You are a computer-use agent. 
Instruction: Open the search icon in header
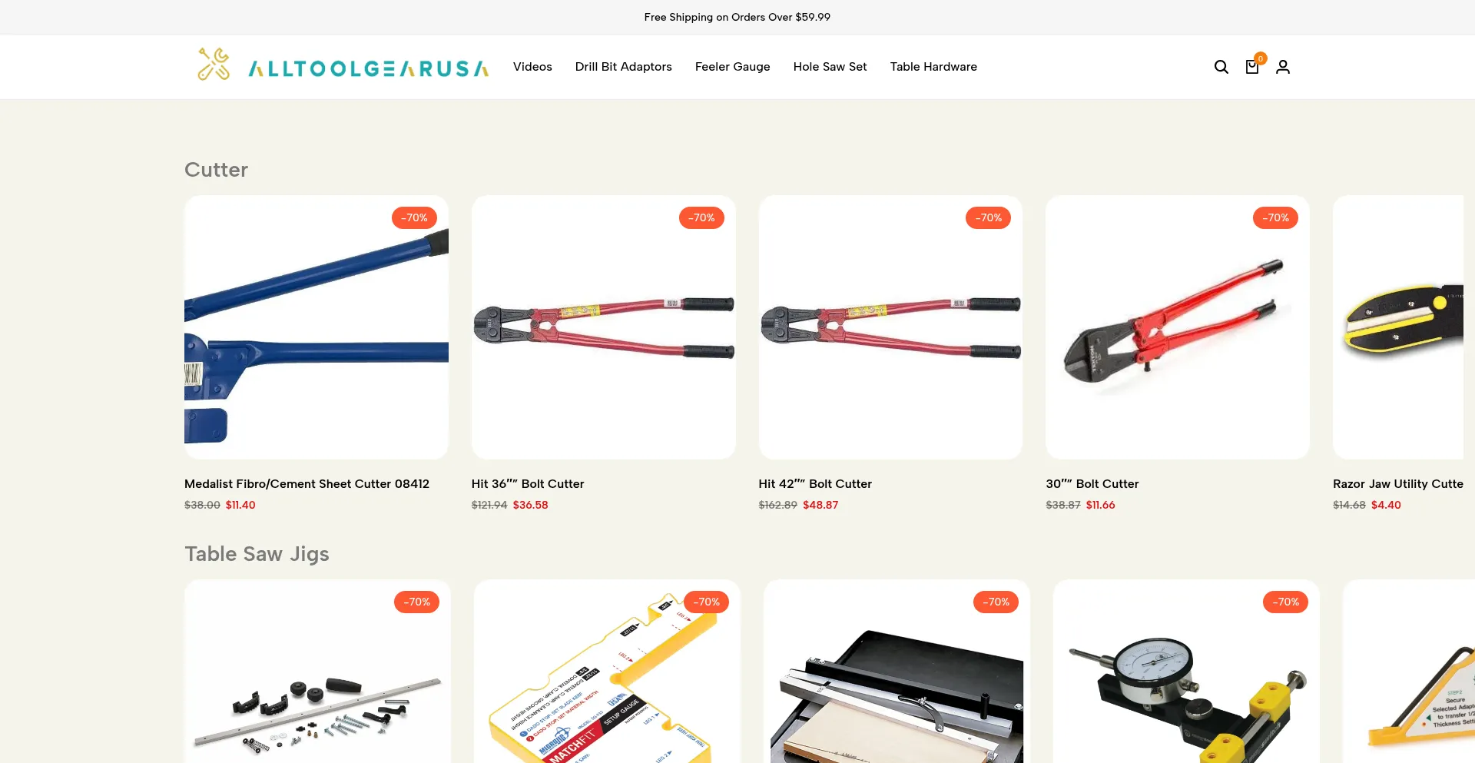1221,67
